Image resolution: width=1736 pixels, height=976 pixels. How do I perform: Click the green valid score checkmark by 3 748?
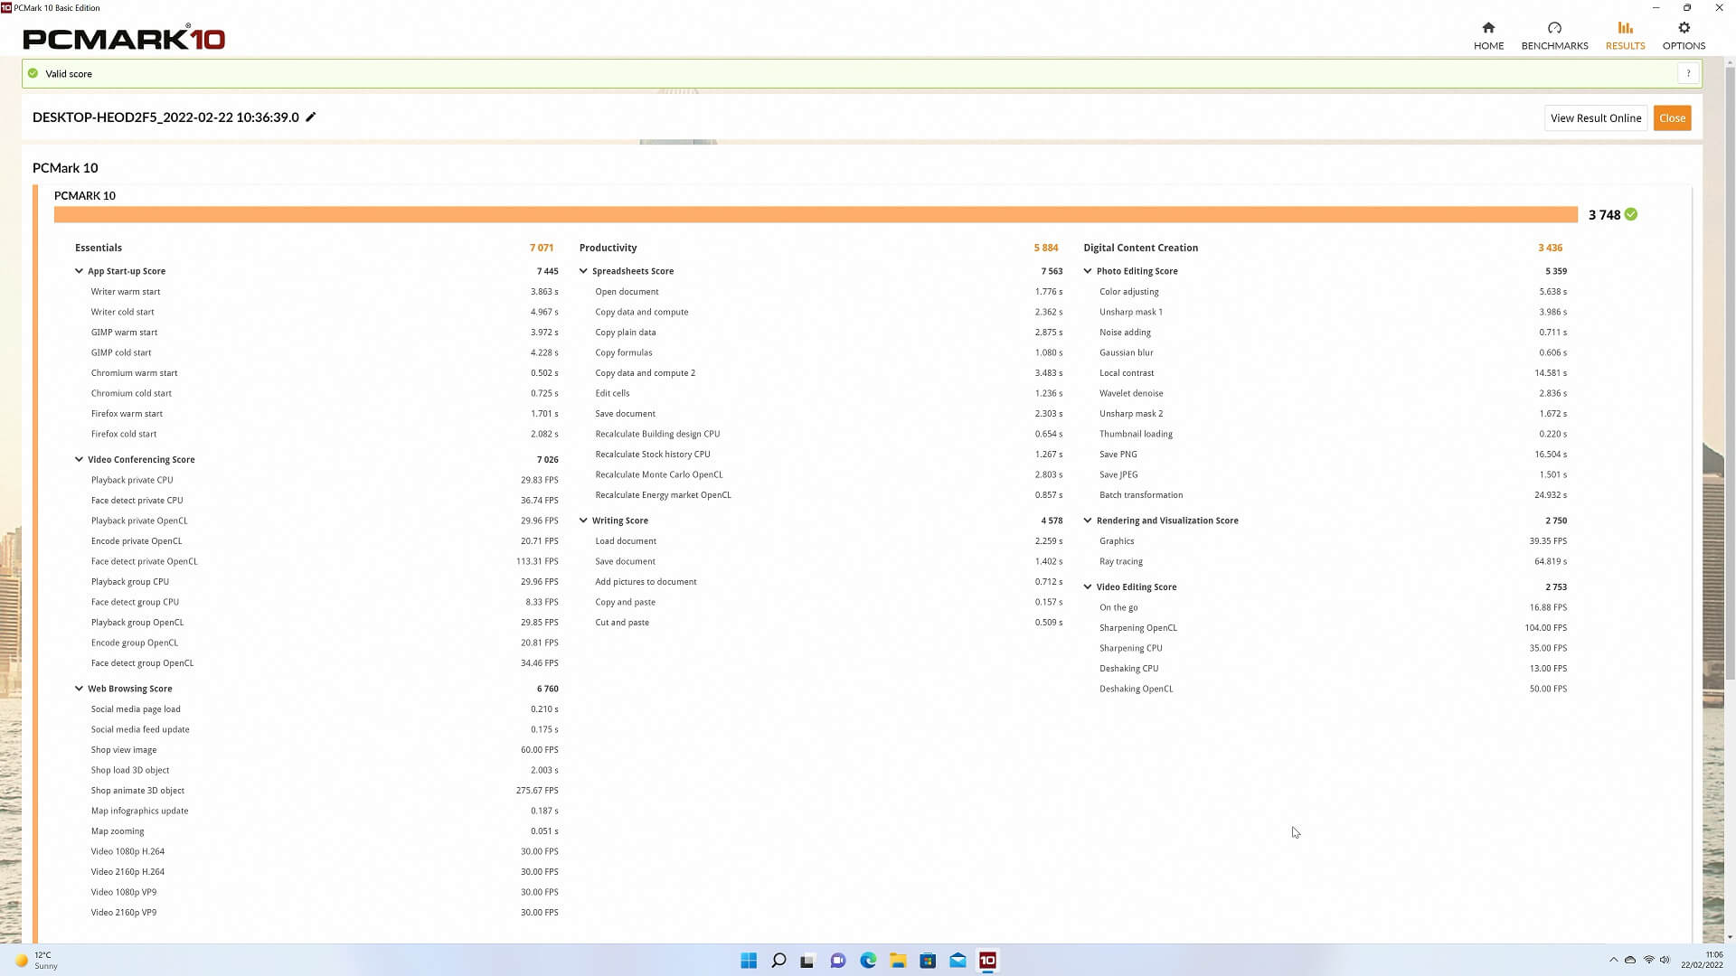[1631, 214]
